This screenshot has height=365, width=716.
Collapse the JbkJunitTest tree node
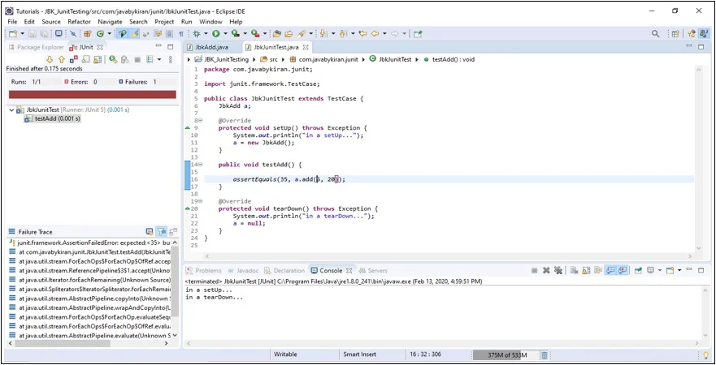[11, 109]
